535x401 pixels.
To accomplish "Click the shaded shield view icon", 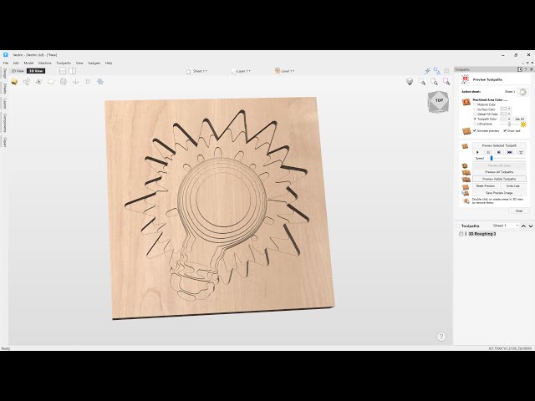I will pos(410,82).
